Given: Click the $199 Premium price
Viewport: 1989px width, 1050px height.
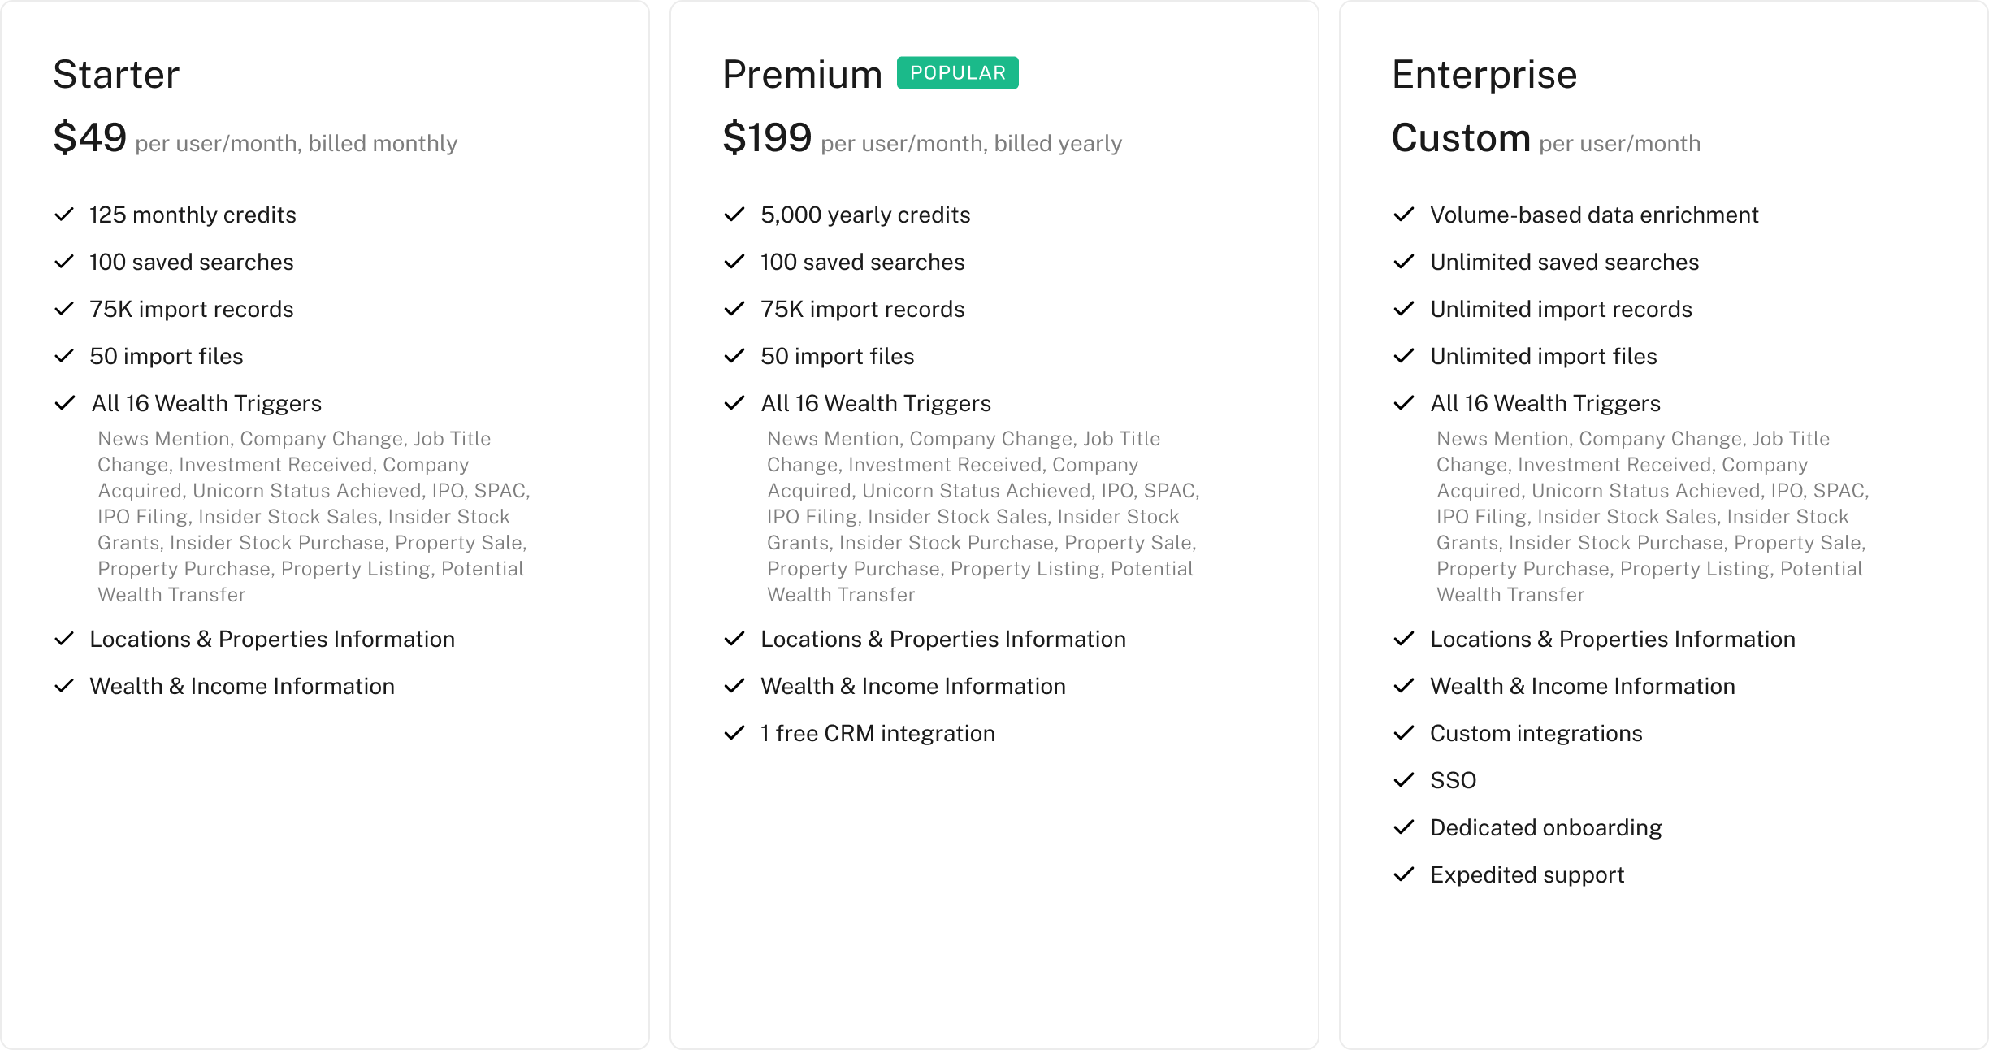Looking at the screenshot, I should pyautogui.click(x=768, y=137).
